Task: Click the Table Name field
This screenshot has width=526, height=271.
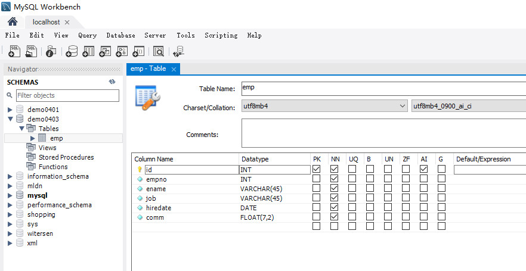Action: (384, 89)
